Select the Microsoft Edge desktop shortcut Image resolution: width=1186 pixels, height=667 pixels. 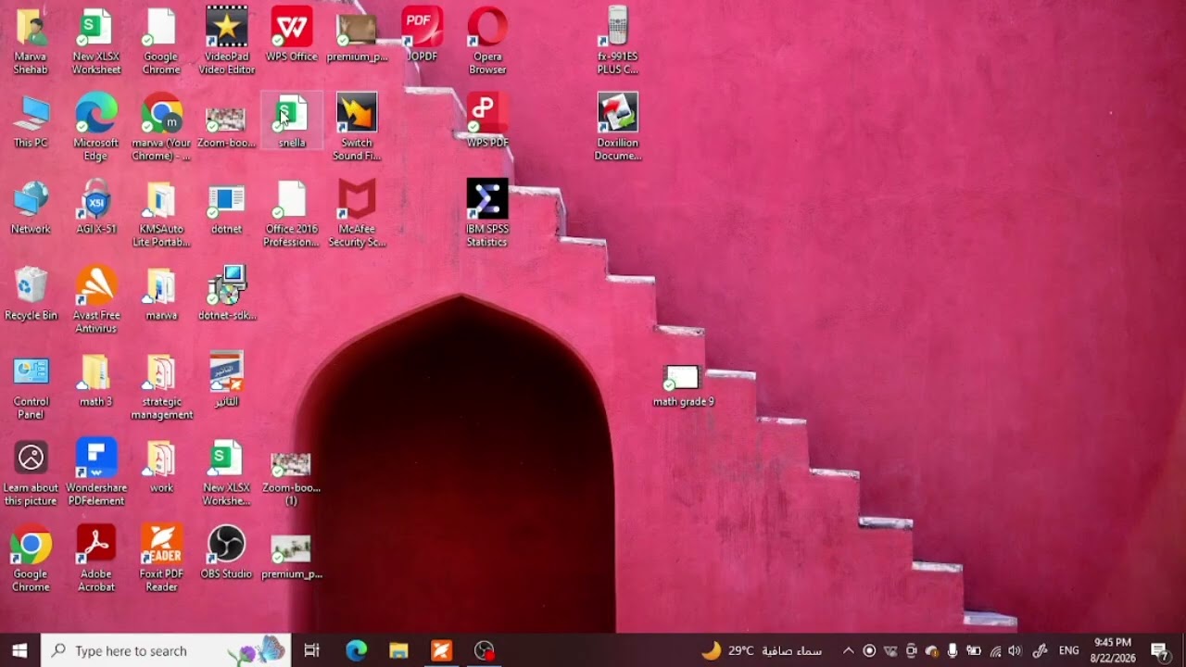coord(96,128)
